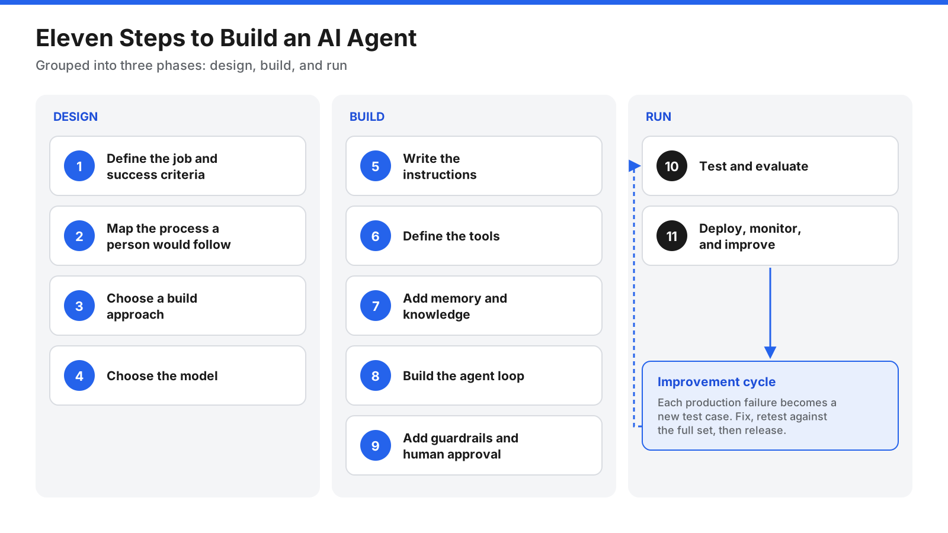
Task: Click the "Define the tools" label
Action: point(451,236)
